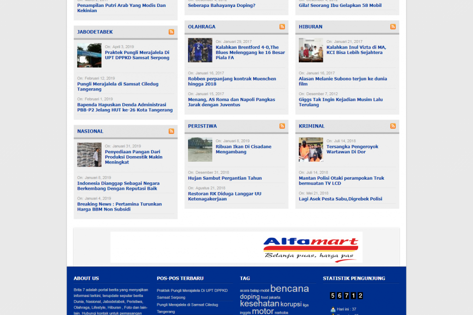Image resolution: width=473 pixels, height=315 pixels.
Task: Open thumbnail of Ribuan Ikan Cisadane article
Action: click(200, 149)
